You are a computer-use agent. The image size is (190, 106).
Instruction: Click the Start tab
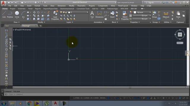tap(7, 26)
